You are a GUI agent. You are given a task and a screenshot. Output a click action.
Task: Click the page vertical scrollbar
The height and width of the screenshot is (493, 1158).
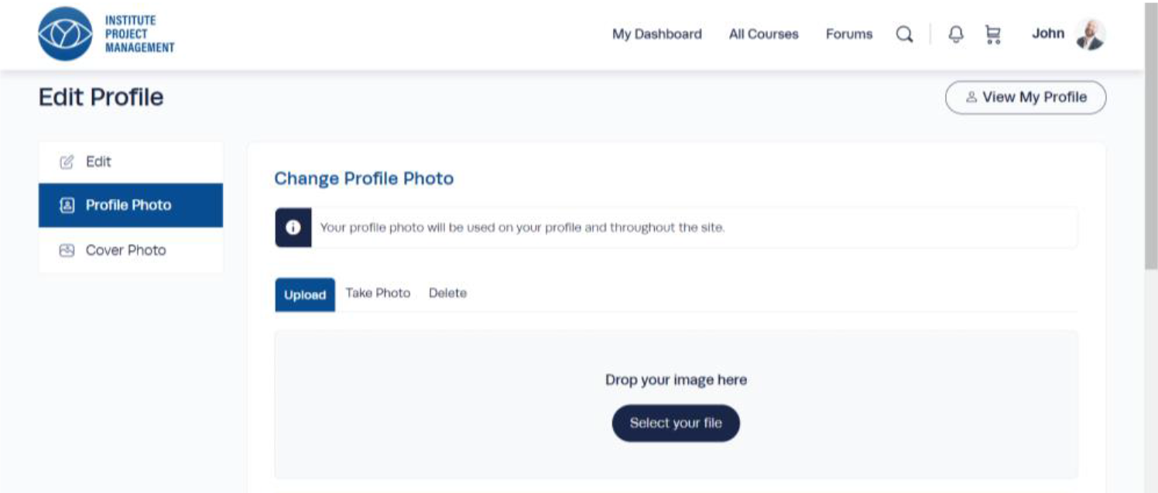pos(1150,246)
